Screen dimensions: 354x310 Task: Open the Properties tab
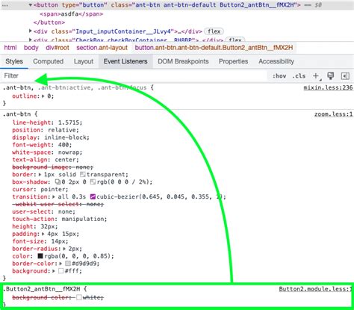[x=233, y=61]
